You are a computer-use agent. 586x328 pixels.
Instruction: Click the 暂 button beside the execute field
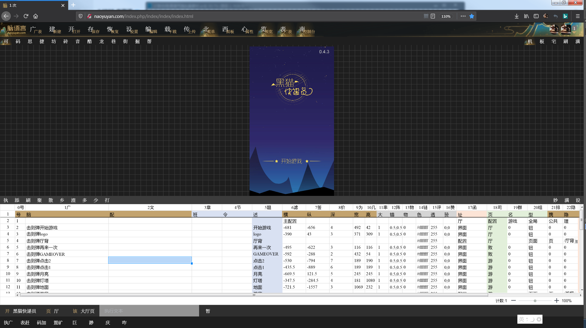[208, 311]
